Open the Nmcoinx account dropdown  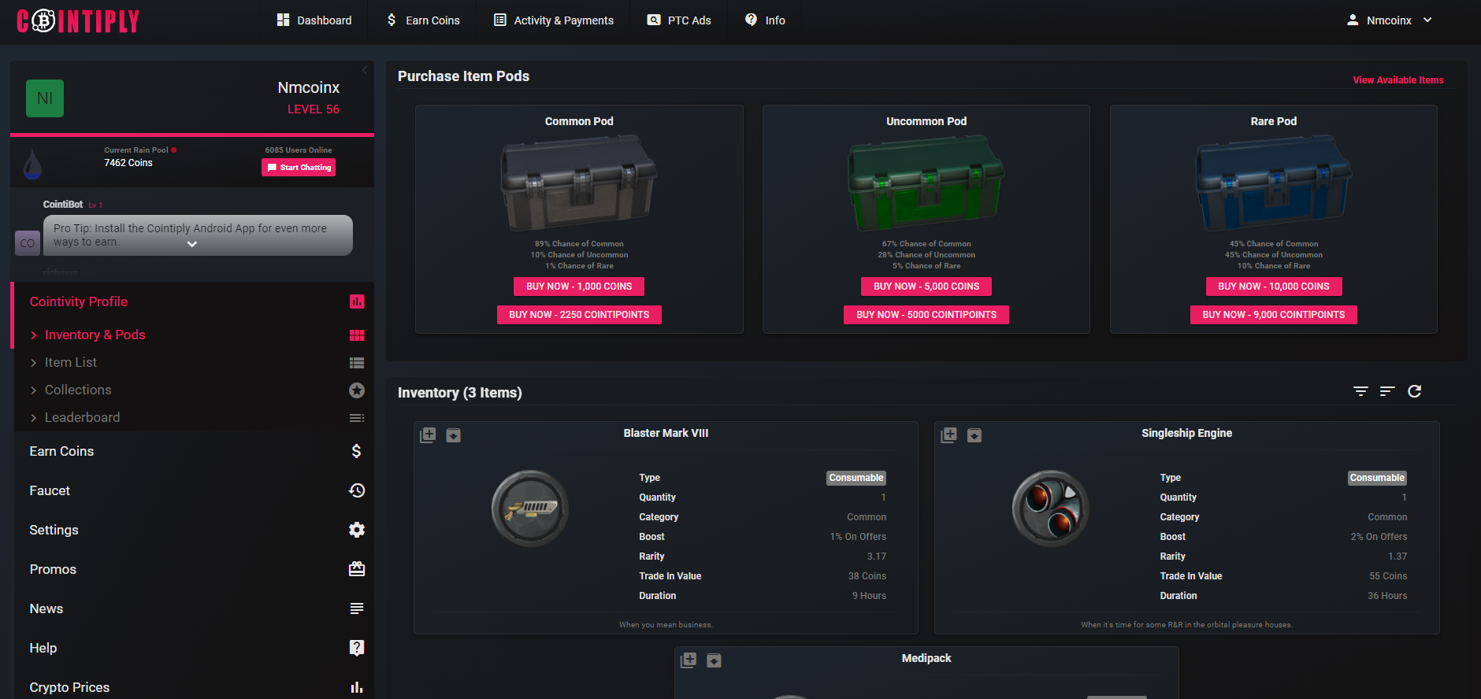(1390, 20)
